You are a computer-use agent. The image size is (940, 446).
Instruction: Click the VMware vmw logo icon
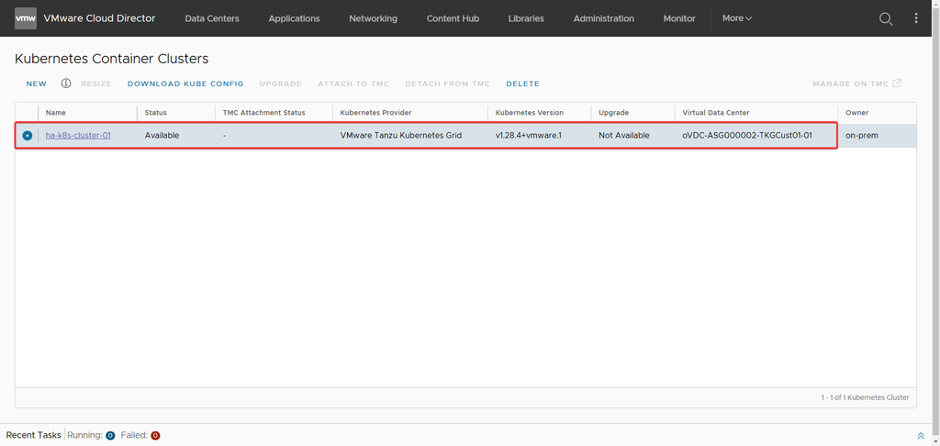click(26, 18)
